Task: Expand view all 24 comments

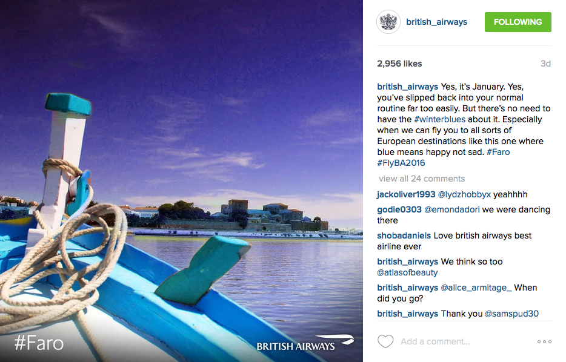Action: pyautogui.click(x=422, y=179)
